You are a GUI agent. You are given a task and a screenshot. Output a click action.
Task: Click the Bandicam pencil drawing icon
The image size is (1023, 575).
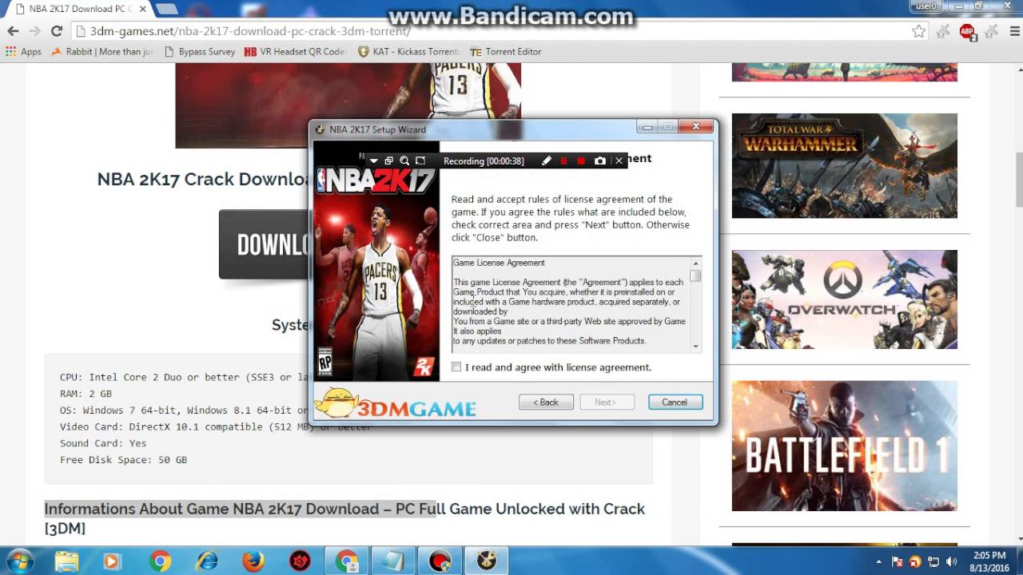[x=547, y=161]
